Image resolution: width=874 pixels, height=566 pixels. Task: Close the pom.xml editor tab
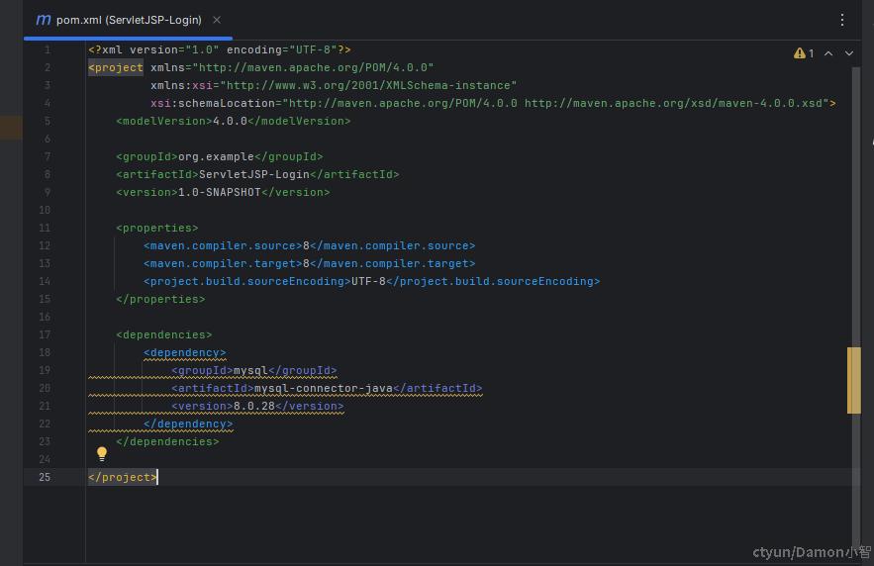(x=217, y=20)
